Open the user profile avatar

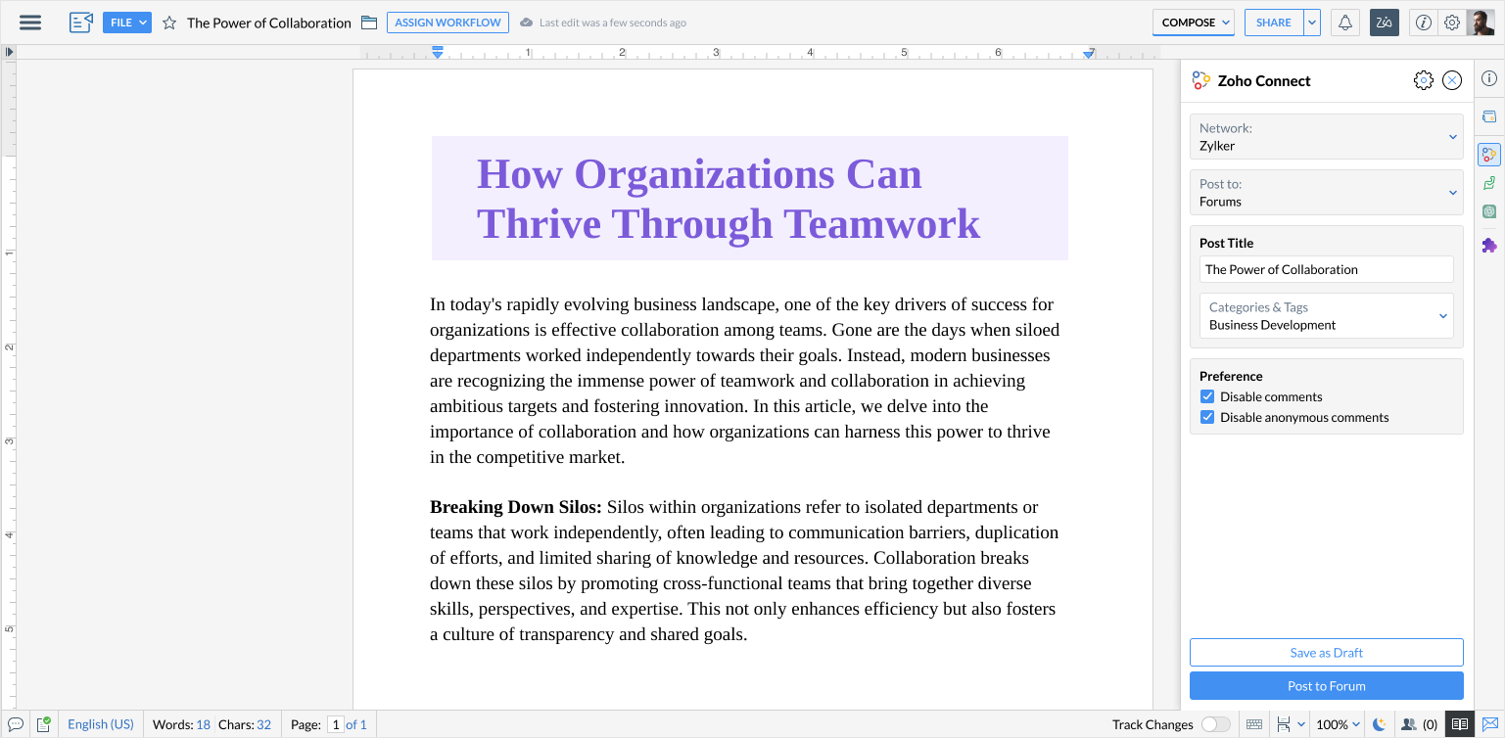click(x=1481, y=23)
